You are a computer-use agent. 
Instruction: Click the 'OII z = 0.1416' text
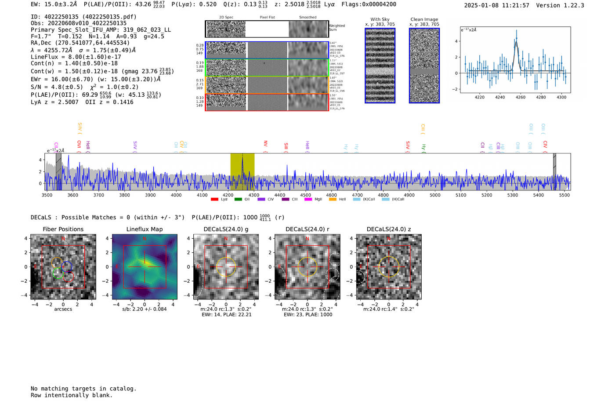point(109,102)
